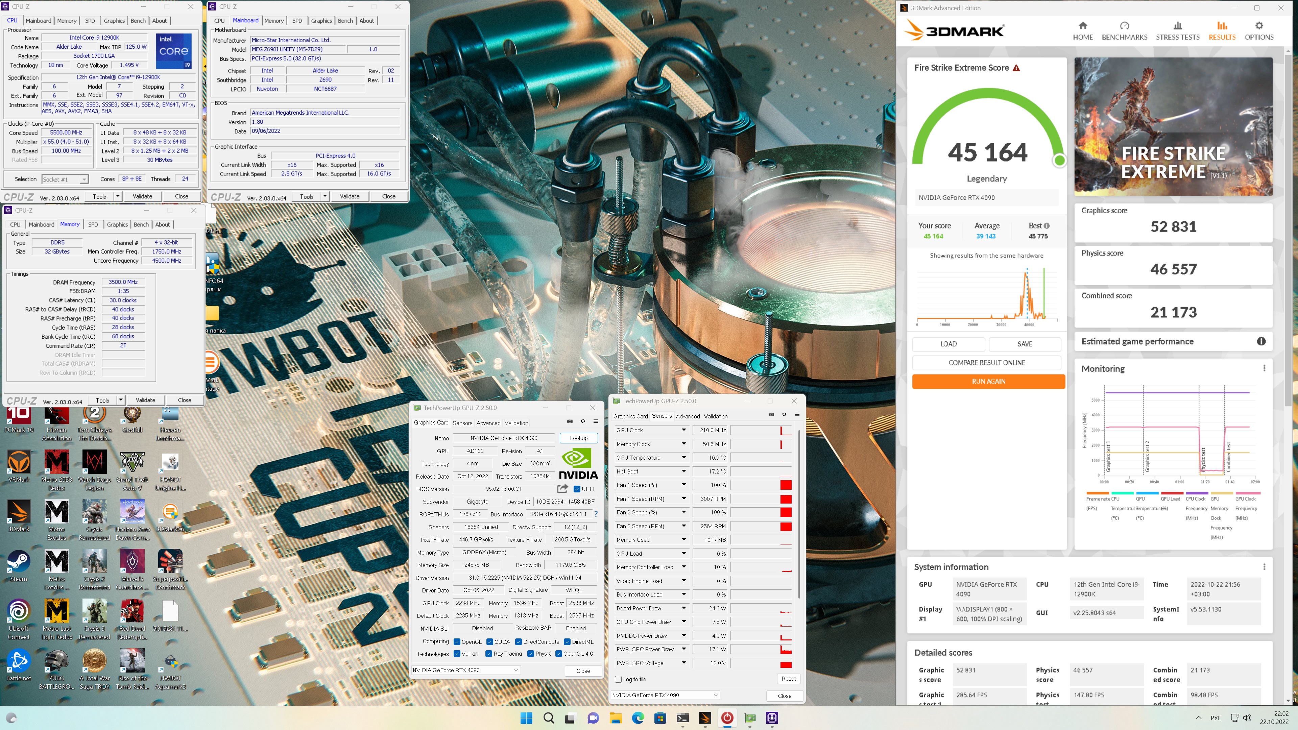Open the hamburger menu in GPU-Z Graphics Card window

pos(596,421)
